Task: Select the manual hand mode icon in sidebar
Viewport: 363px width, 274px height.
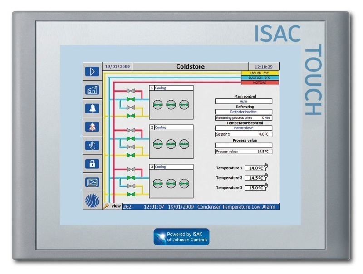Action: (92, 145)
